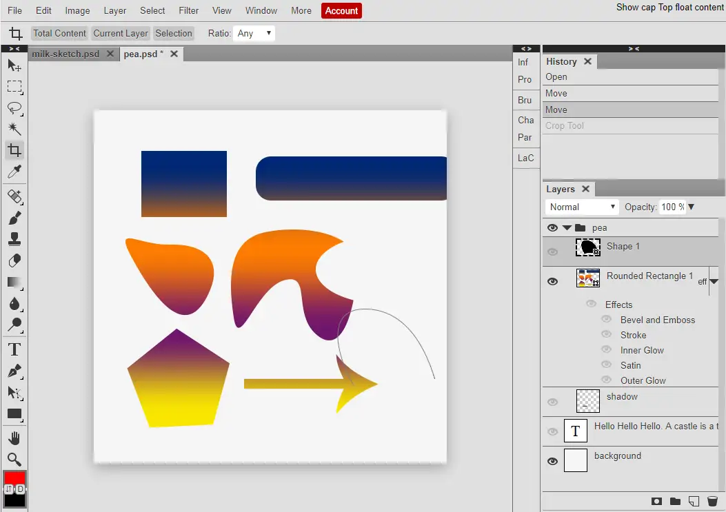The width and height of the screenshot is (726, 512).
Task: Click the Current Layer button
Action: click(121, 33)
